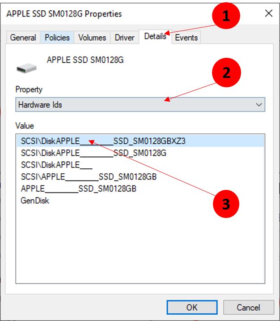Open the Policies tab
The height and width of the screenshot is (321, 280).
[57, 38]
